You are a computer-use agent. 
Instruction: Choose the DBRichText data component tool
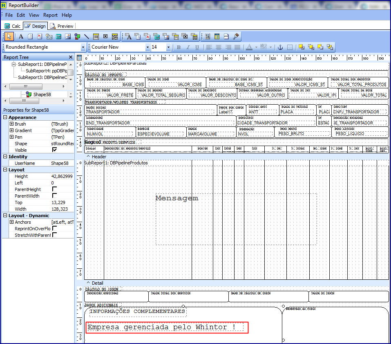click(147, 36)
